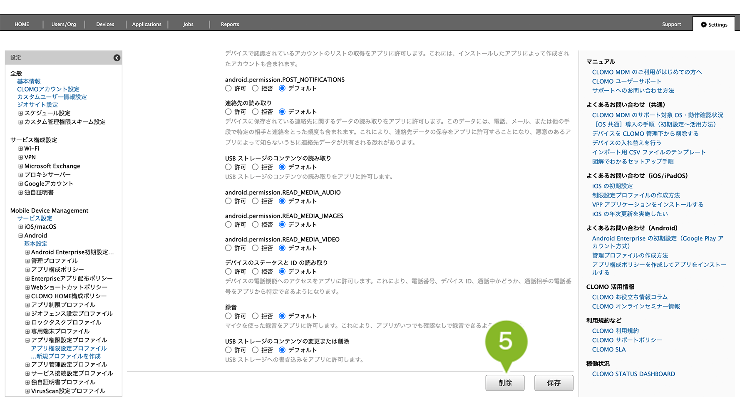The width and height of the screenshot is (740, 416).
Task: Open the Devices menu
Action: coord(105,25)
